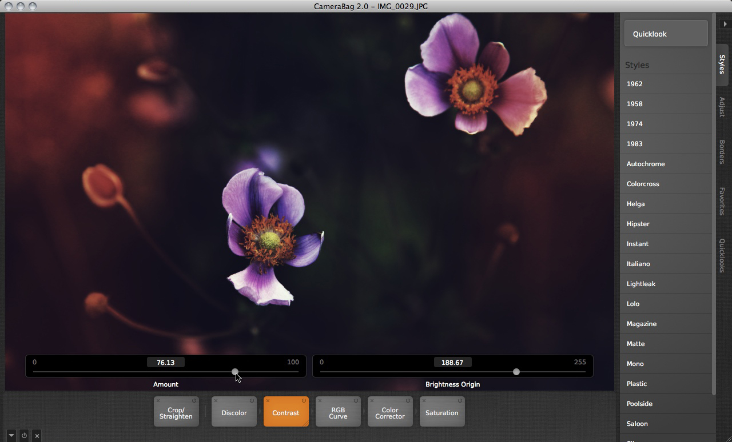
Task: Clear all tiles with the tray X button
Action: 37,435
